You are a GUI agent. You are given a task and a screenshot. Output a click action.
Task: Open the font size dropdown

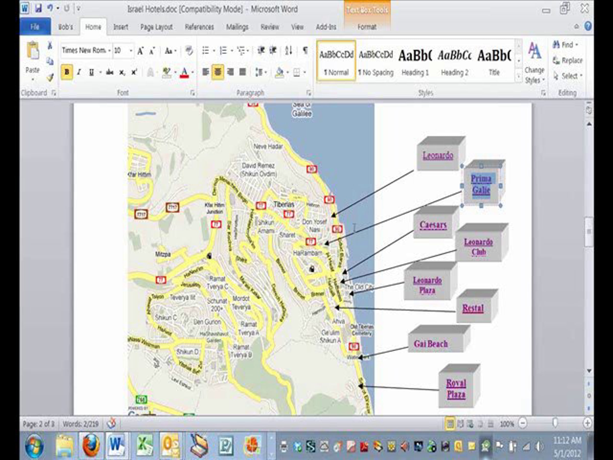[131, 51]
